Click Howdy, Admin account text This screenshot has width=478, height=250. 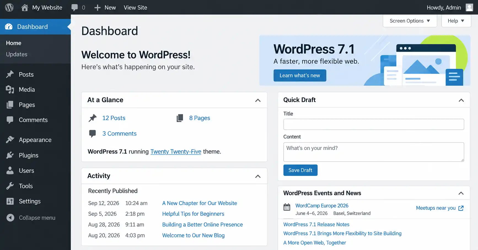(444, 7)
